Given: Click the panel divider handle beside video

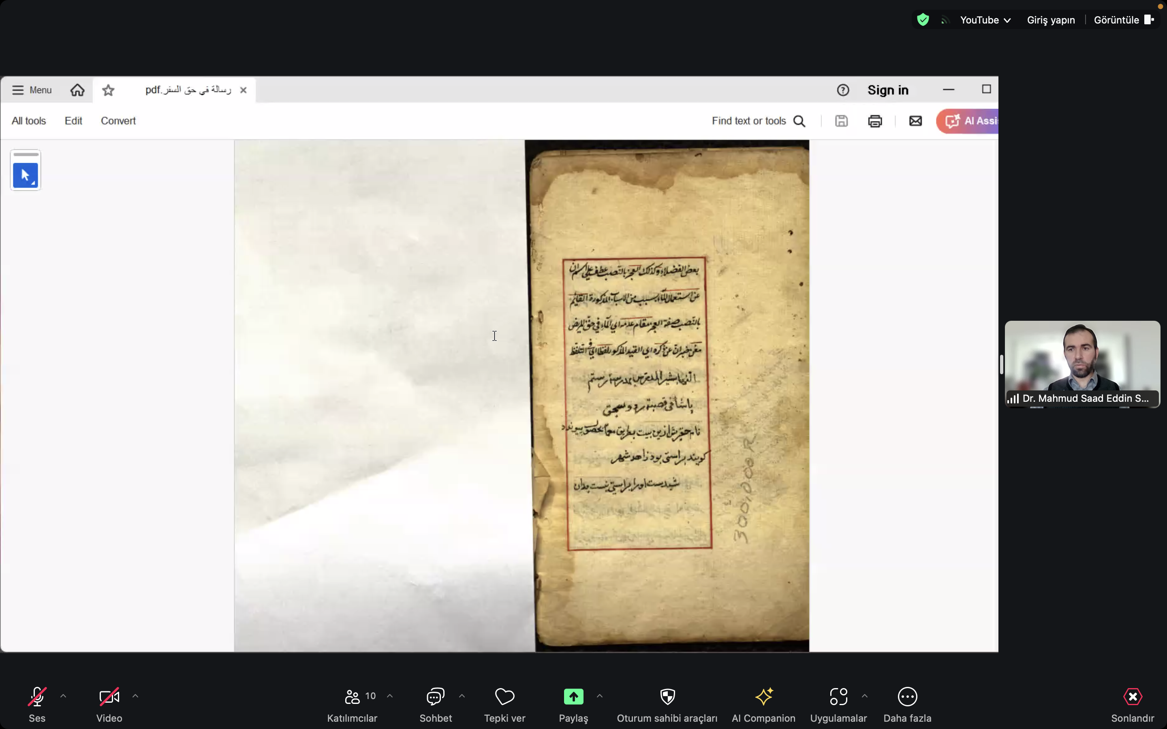Looking at the screenshot, I should (x=1002, y=364).
